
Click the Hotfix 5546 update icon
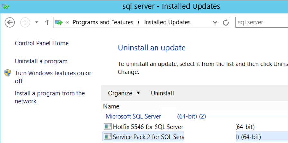coord(108,127)
